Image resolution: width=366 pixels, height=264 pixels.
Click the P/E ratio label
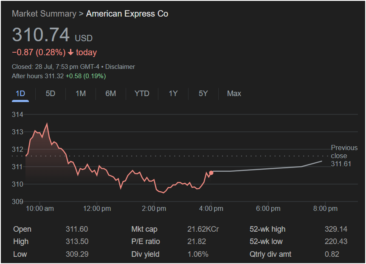pos(146,241)
